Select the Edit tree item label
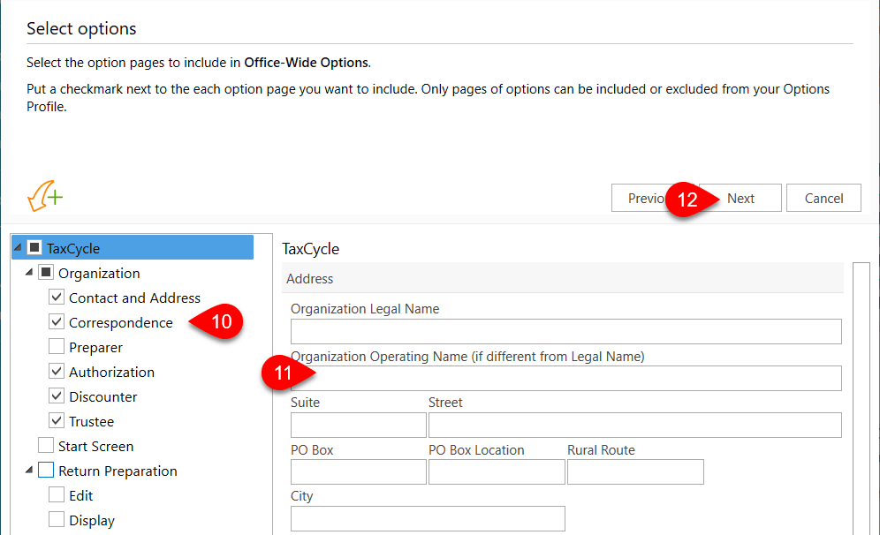This screenshot has width=880, height=535. (x=81, y=496)
